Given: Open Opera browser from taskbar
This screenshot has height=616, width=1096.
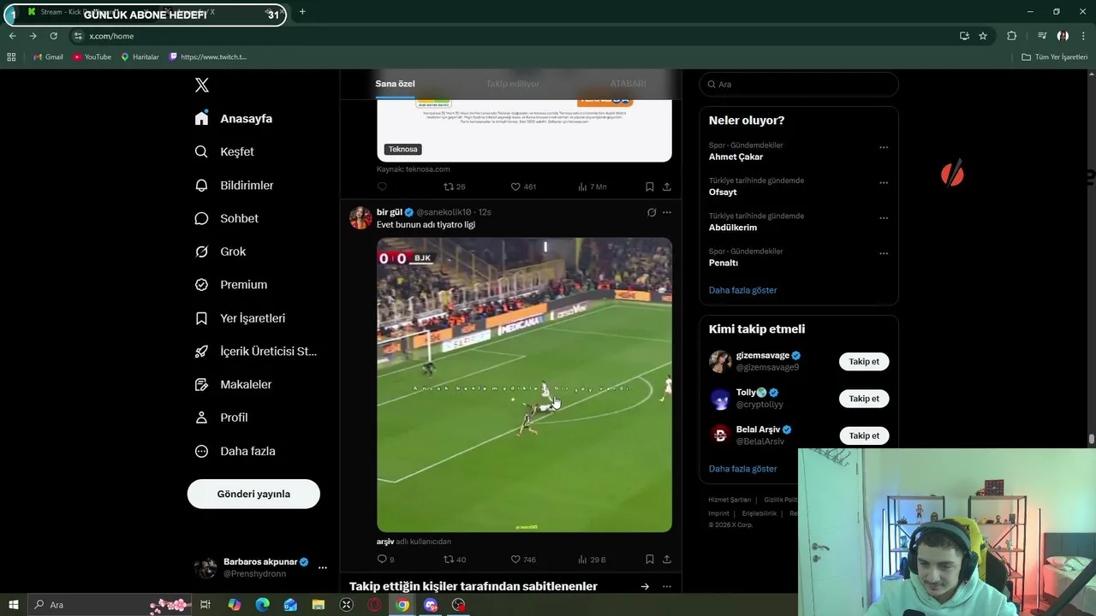Looking at the screenshot, I should (x=374, y=605).
